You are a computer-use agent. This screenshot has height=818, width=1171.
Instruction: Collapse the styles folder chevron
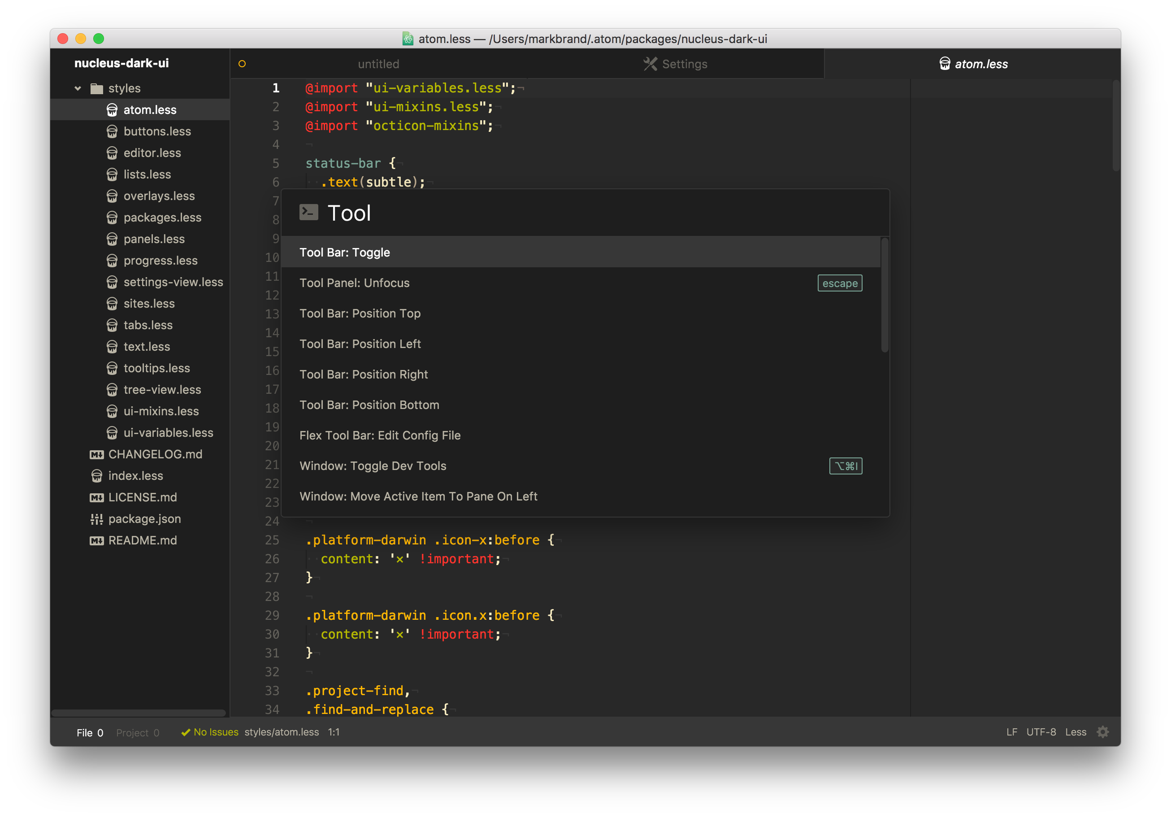point(78,88)
